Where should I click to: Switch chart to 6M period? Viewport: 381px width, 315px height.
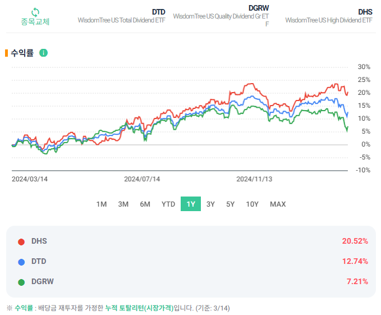click(145, 204)
